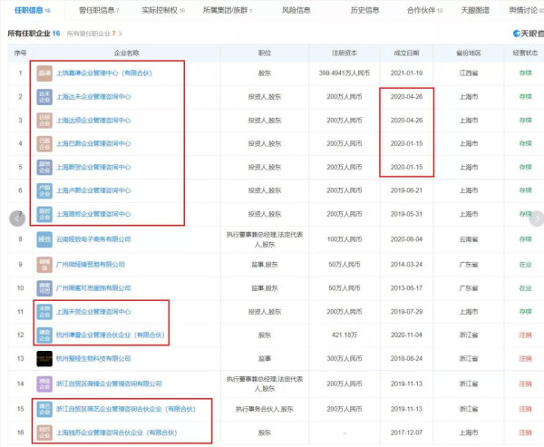Open row 15 浙江自贸区 合伙企业 link

[126, 409]
